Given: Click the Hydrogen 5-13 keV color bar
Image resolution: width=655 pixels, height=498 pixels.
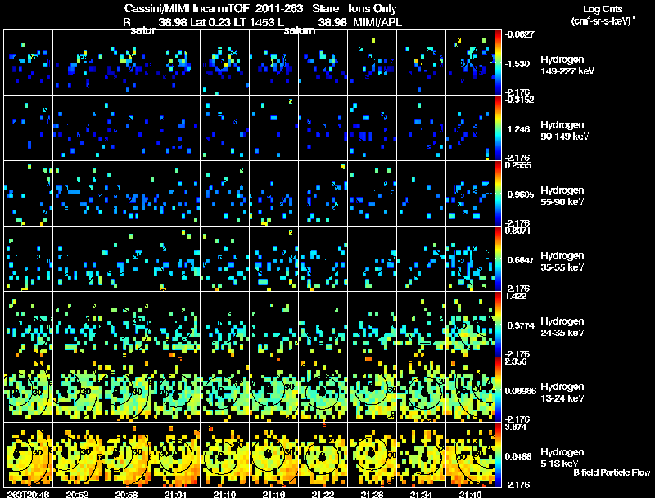Looking at the screenshot, I should pos(499,455).
